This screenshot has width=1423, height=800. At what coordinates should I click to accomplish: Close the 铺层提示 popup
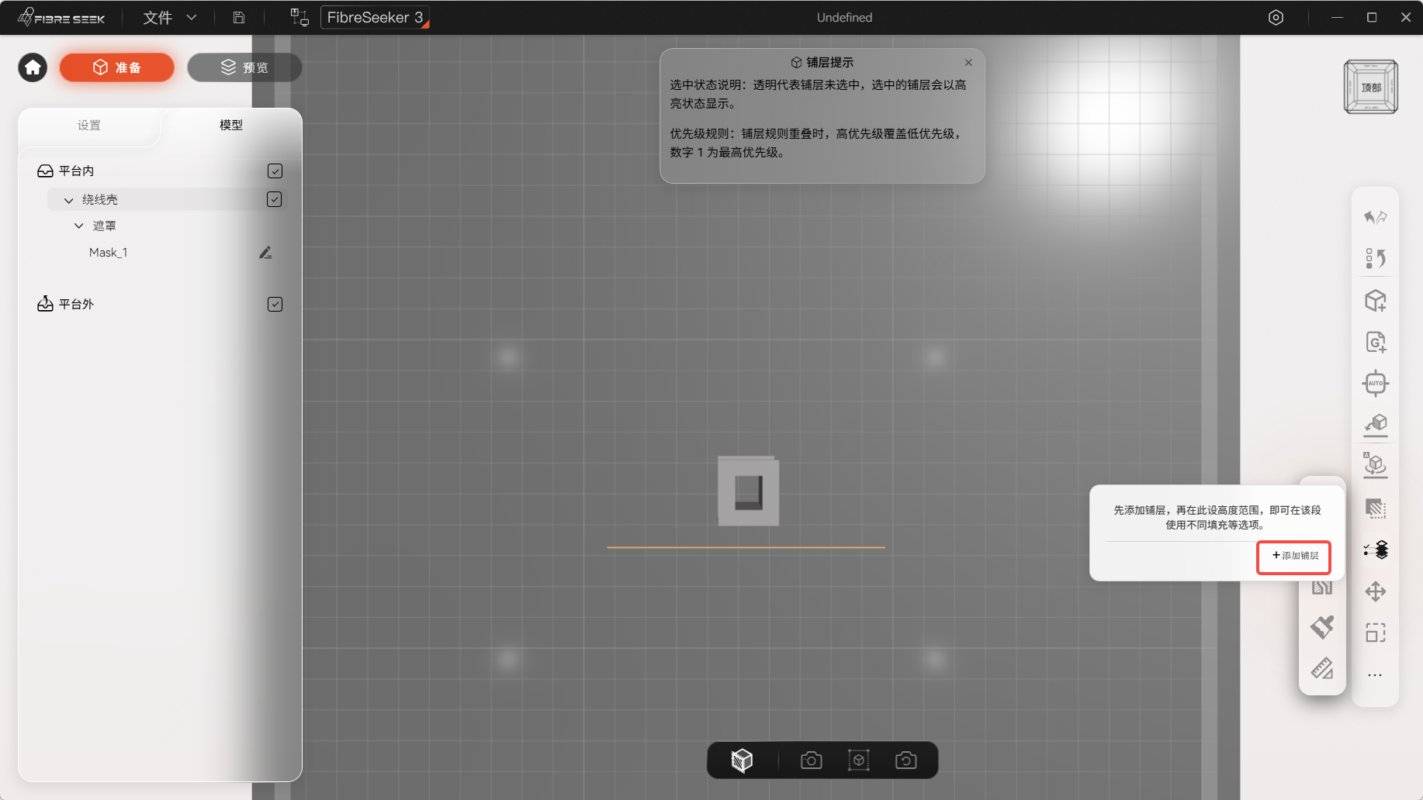click(968, 63)
